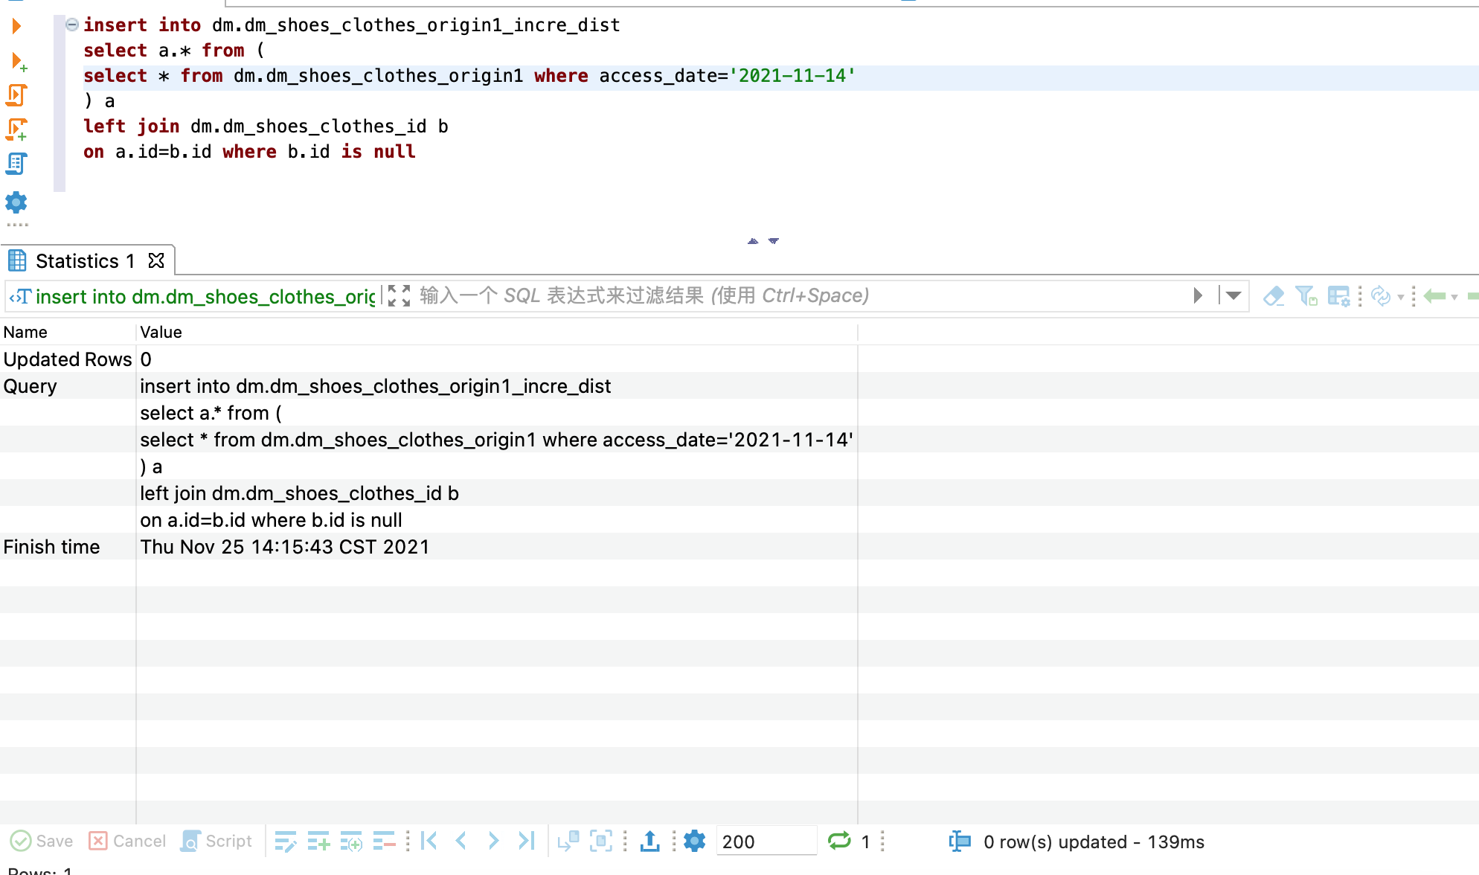Select the Query name cell
This screenshot has height=875, width=1479.
click(x=68, y=385)
